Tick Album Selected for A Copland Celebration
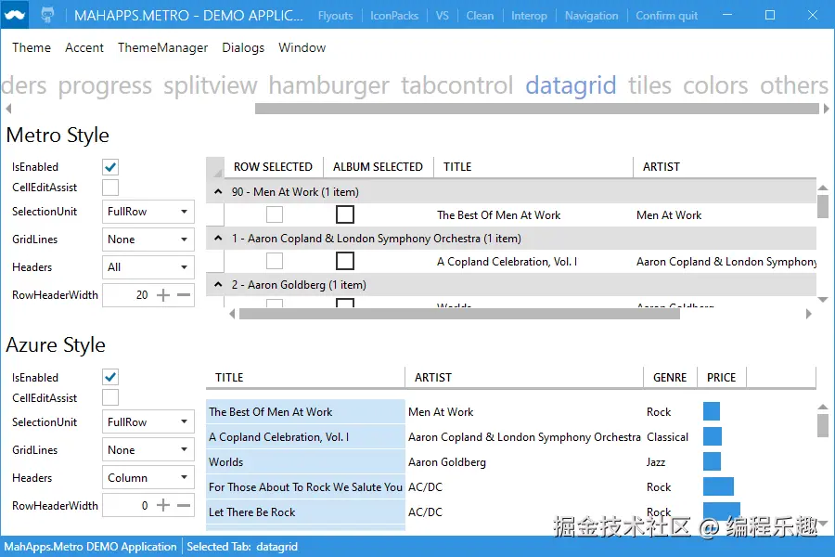 (x=345, y=261)
